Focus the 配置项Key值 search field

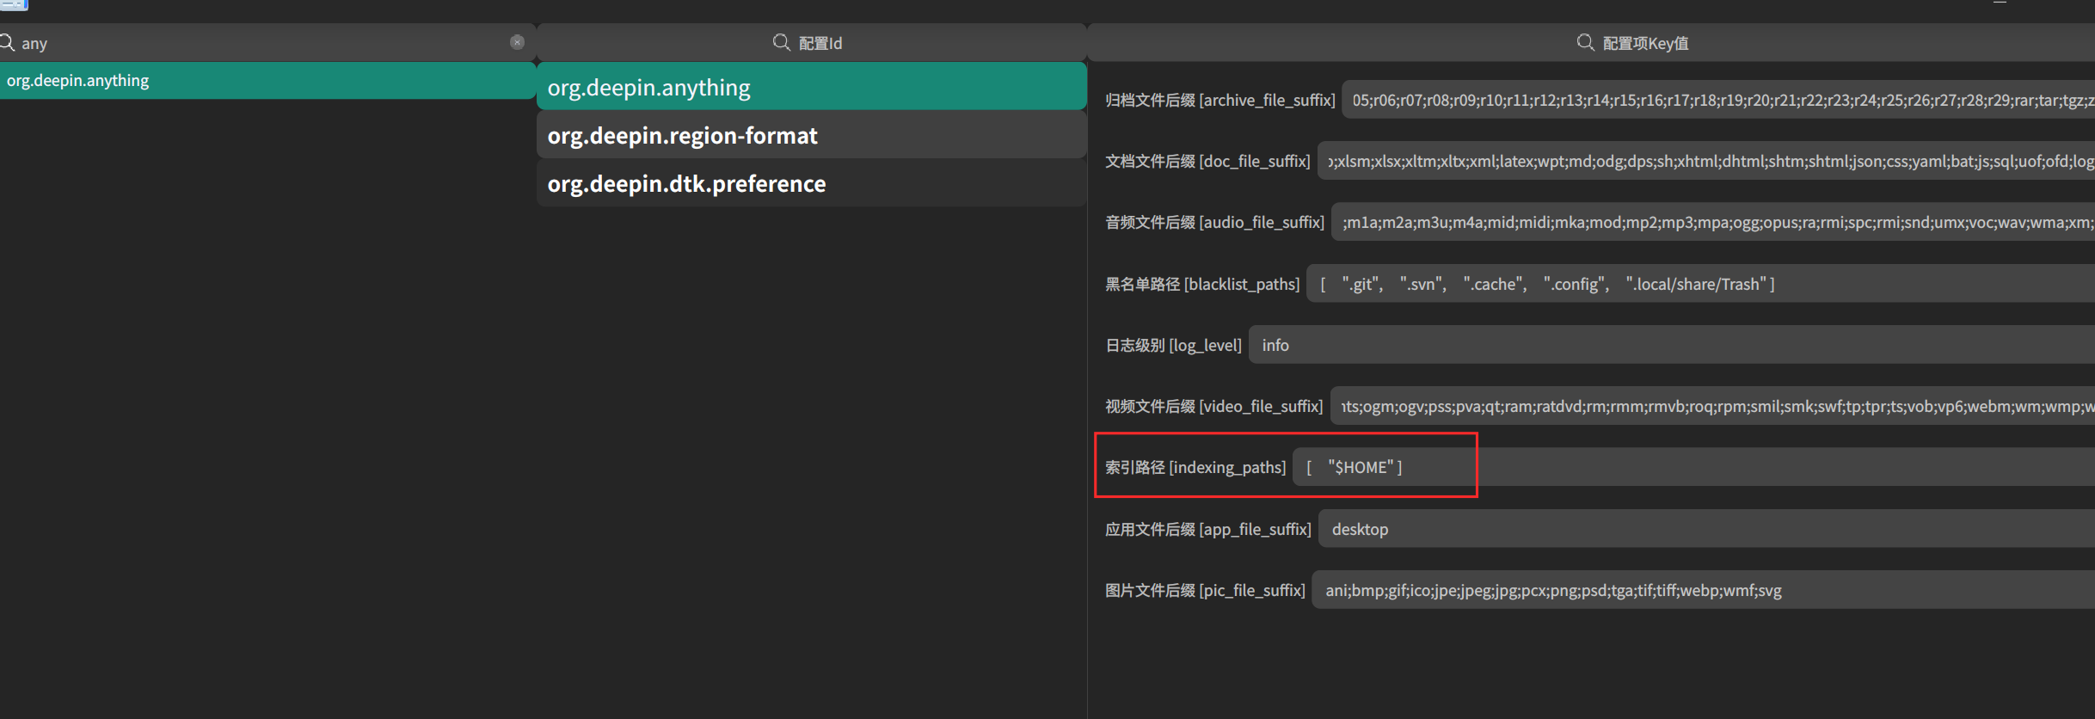click(1592, 42)
